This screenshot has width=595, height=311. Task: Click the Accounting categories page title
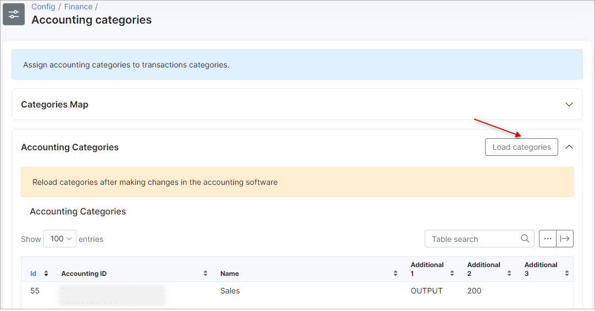91,20
